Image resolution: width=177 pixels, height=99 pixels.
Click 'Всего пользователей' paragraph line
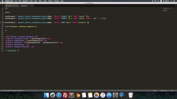[x=28, y=38]
